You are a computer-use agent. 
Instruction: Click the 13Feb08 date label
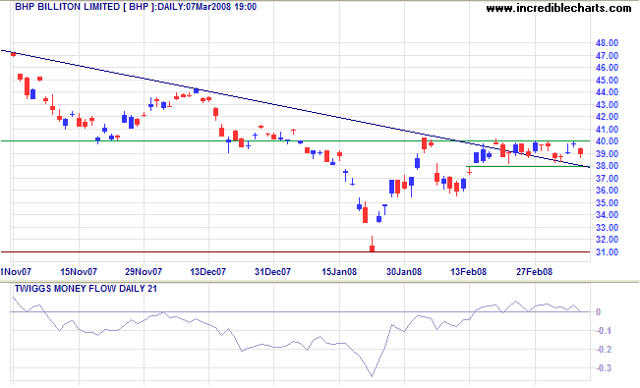click(x=469, y=272)
